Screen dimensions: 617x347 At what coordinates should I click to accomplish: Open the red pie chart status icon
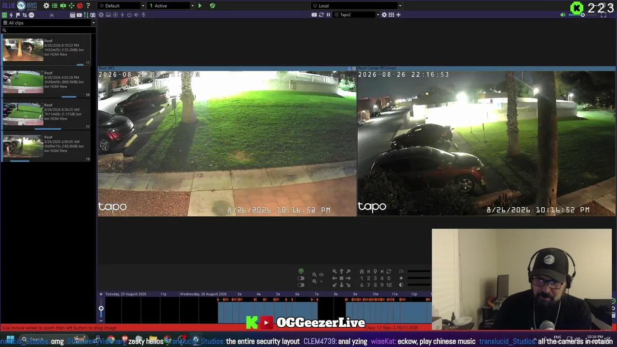point(80,6)
